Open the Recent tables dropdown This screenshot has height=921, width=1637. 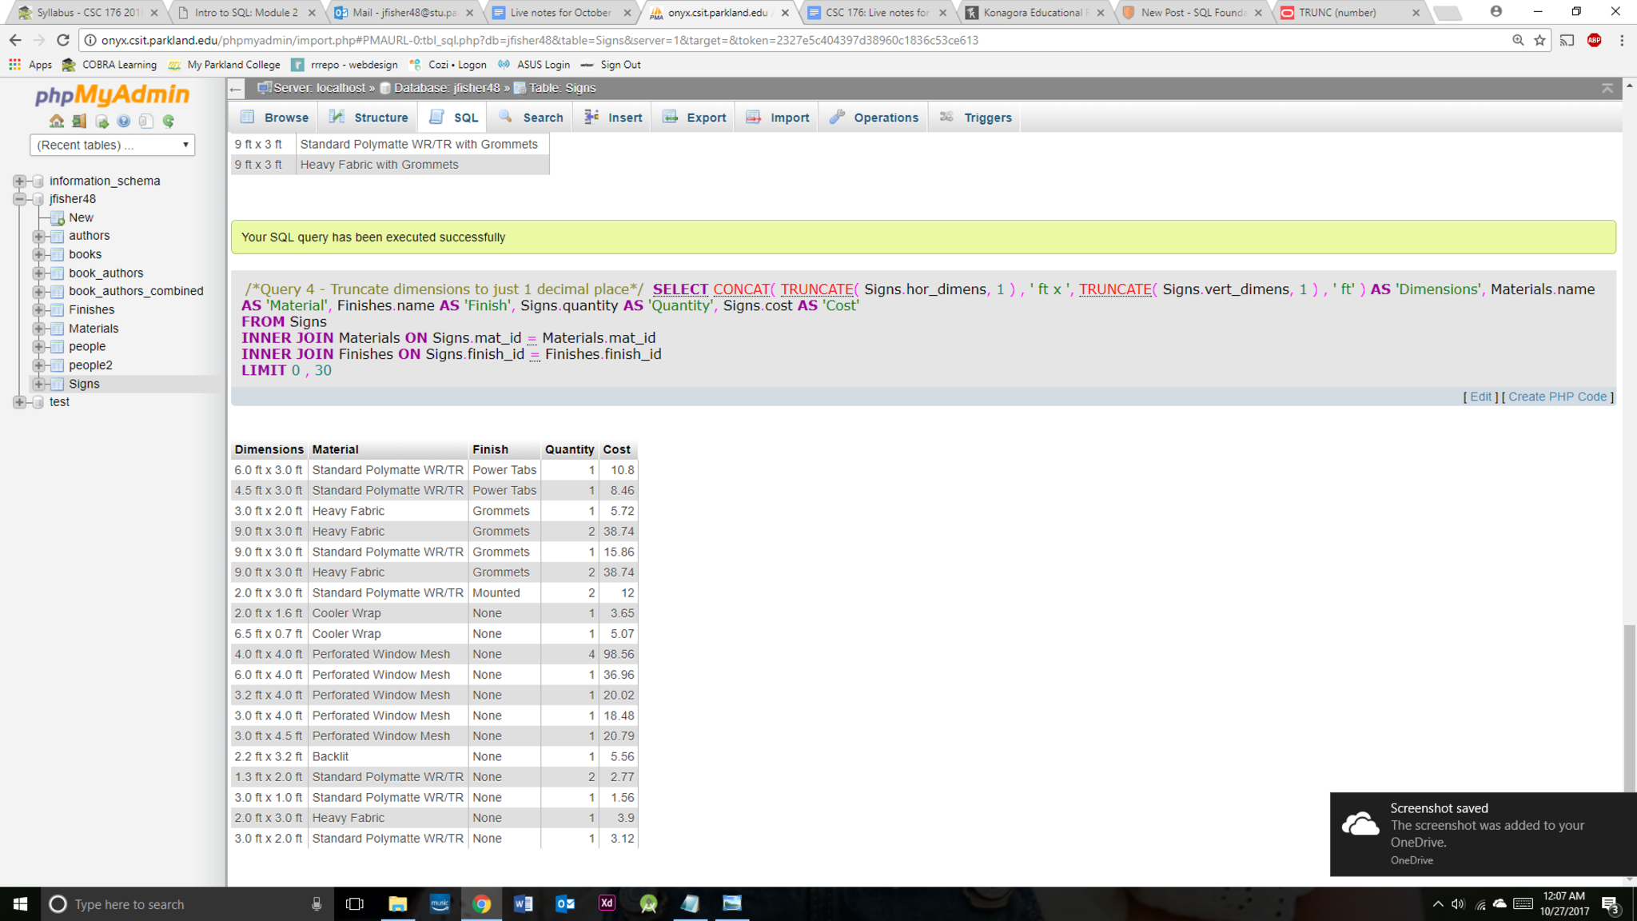point(112,145)
